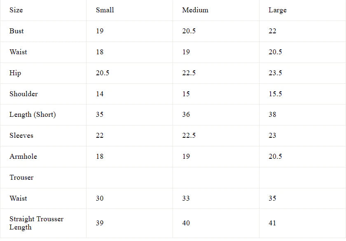
Task: Click the Hip row label
Action: [x=15, y=73]
